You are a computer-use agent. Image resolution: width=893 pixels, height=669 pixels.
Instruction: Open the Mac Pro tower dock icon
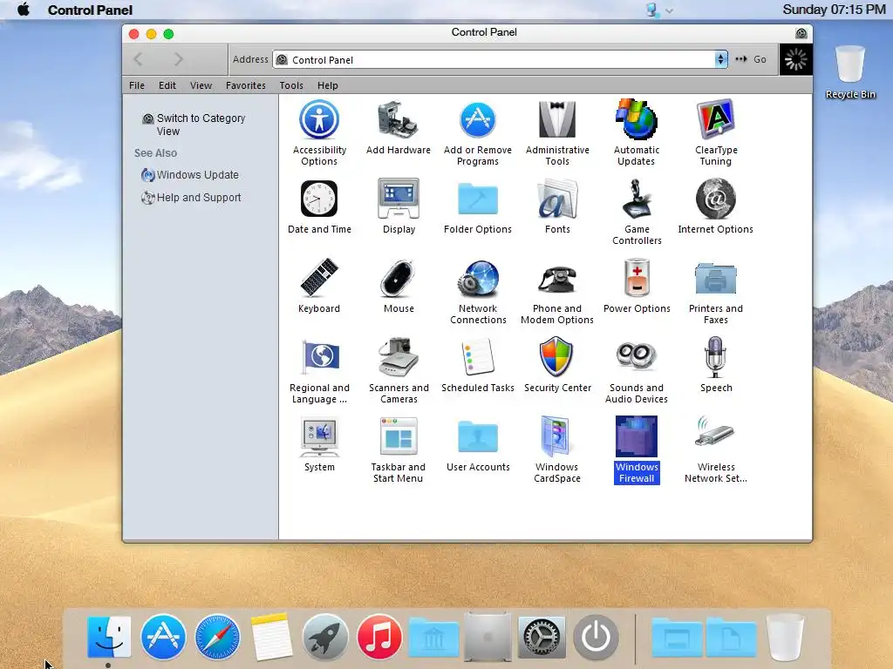(x=487, y=637)
